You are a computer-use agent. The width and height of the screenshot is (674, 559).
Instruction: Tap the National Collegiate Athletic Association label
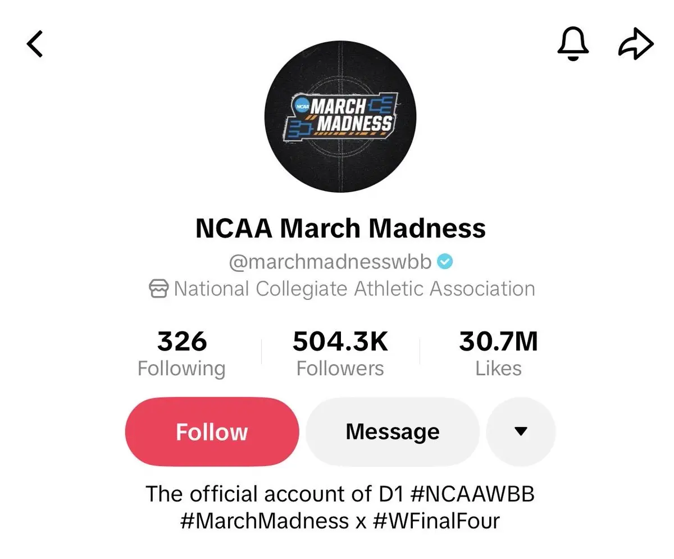[354, 289]
